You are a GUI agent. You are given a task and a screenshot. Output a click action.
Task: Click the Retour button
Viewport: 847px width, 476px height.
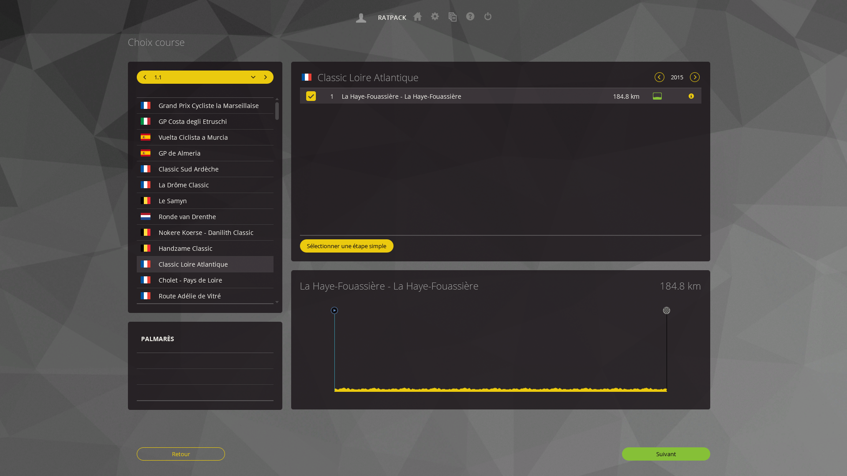pos(181,454)
